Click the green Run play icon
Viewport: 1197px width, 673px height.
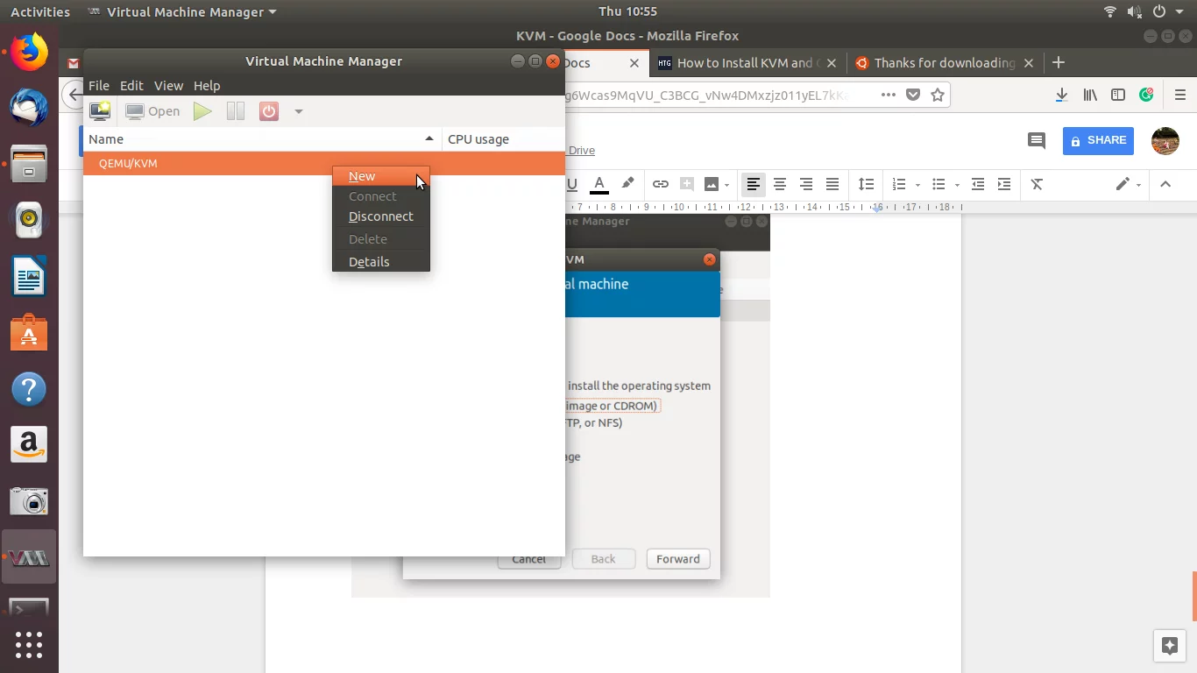202,111
